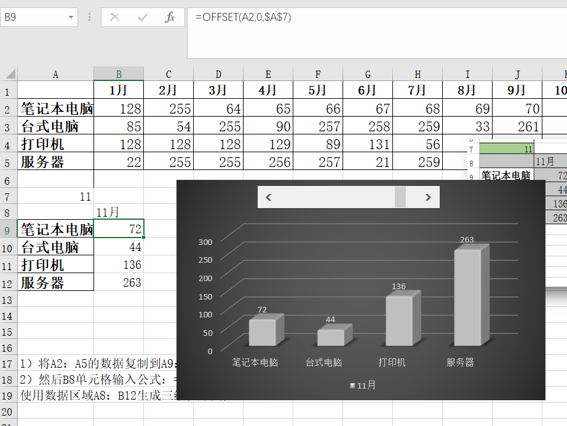The height and width of the screenshot is (426, 567).
Task: Cancel formula entry with the X icon
Action: [x=114, y=17]
